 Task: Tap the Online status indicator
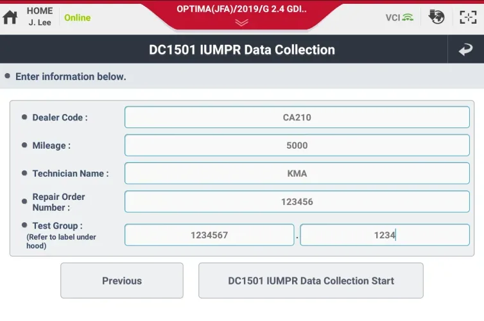coord(78,18)
